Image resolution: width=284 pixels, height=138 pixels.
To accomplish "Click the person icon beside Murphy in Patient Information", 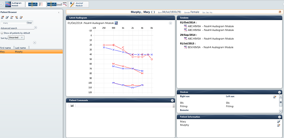I will click(x=279, y=125).
